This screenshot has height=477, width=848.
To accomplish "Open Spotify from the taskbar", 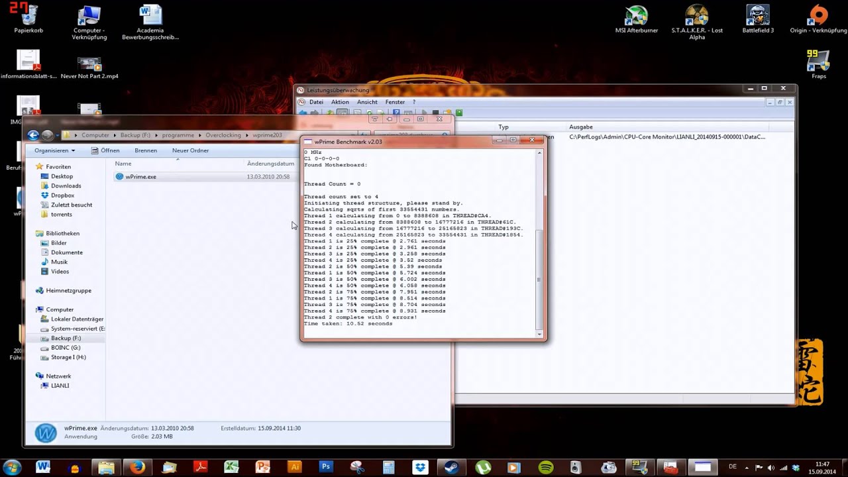I will pyautogui.click(x=546, y=467).
